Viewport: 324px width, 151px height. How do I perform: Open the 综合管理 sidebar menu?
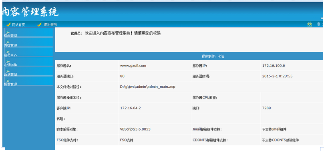[10, 36]
